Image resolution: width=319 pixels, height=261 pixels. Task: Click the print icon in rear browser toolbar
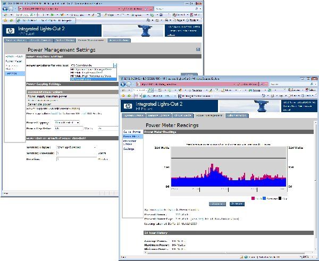tap(166, 20)
